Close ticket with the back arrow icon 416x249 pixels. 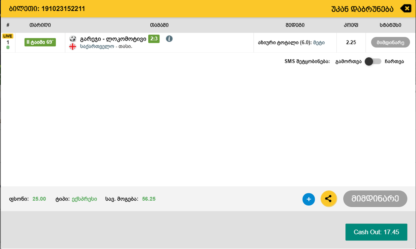[x=406, y=9]
